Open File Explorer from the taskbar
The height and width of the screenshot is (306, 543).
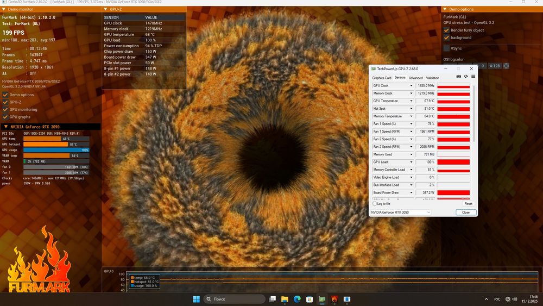[285, 299]
